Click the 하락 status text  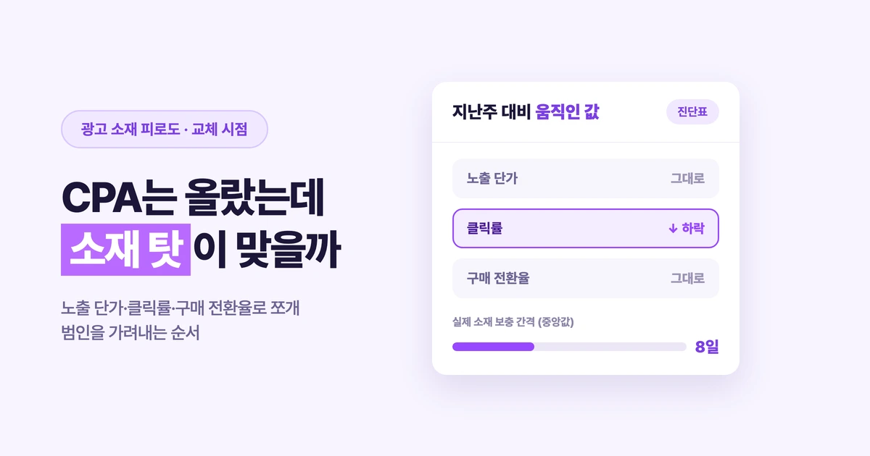pyautogui.click(x=693, y=229)
